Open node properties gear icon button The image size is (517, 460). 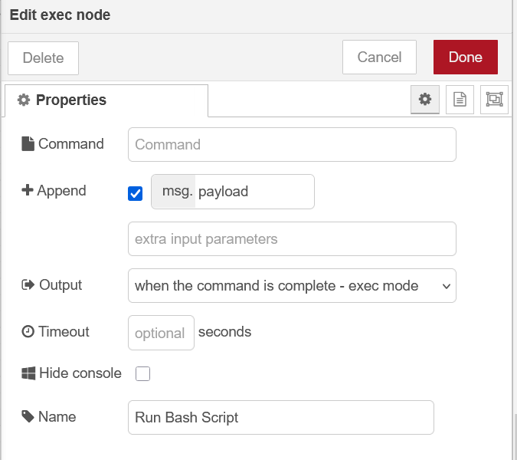click(x=424, y=100)
